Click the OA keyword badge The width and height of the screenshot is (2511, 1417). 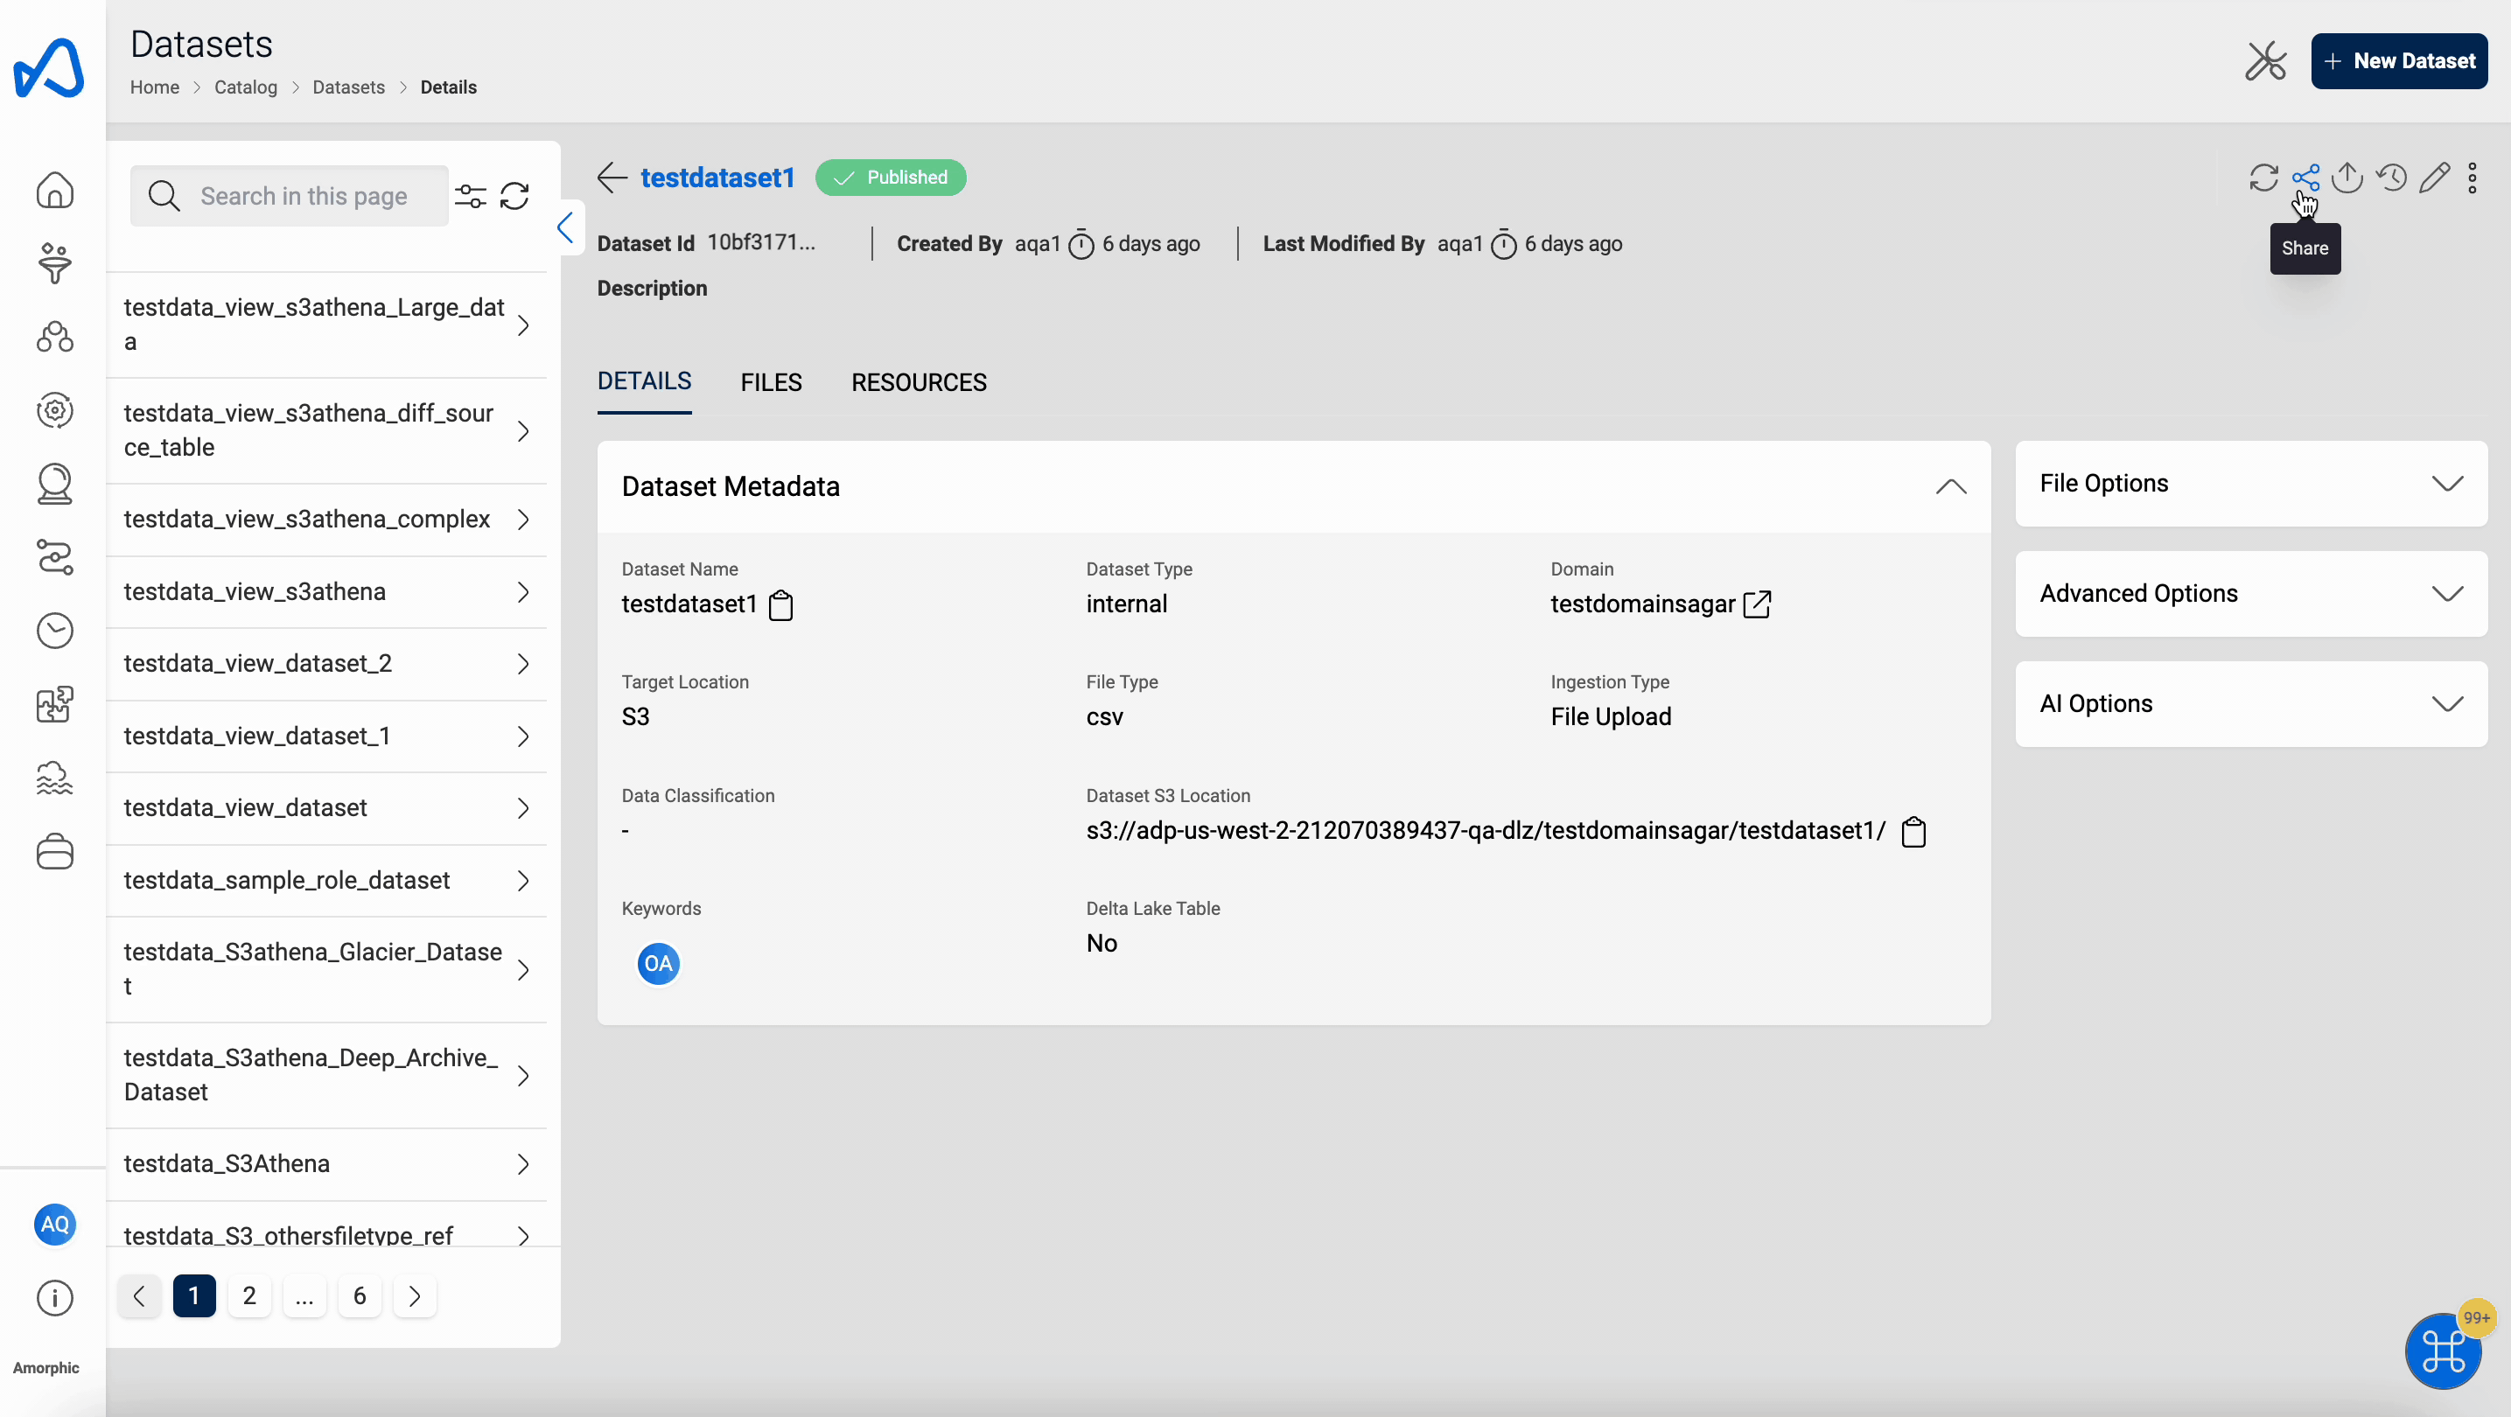coord(658,964)
